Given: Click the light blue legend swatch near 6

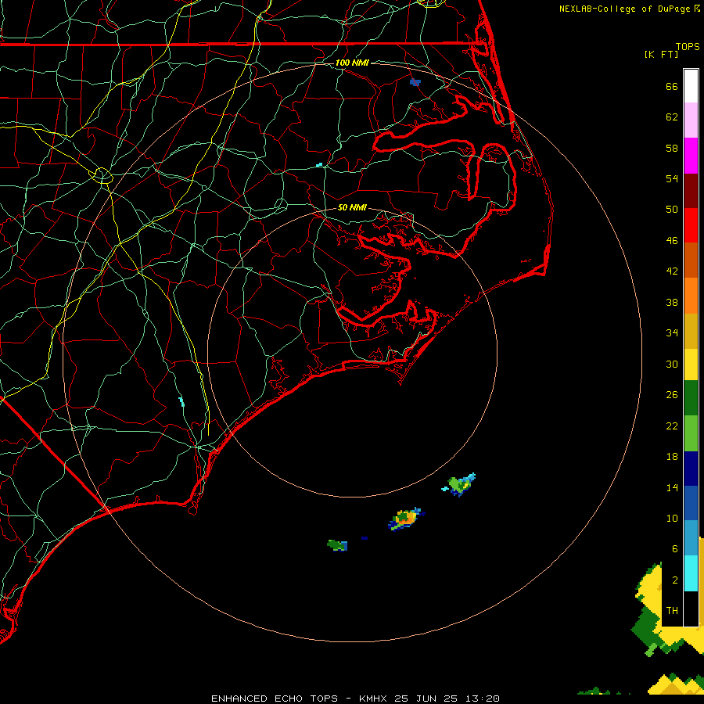Looking at the screenshot, I should point(691,538).
